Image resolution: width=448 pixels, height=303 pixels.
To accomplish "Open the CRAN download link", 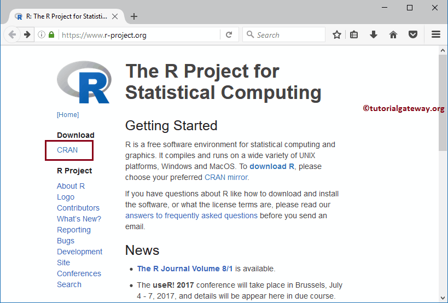I will pyautogui.click(x=67, y=150).
